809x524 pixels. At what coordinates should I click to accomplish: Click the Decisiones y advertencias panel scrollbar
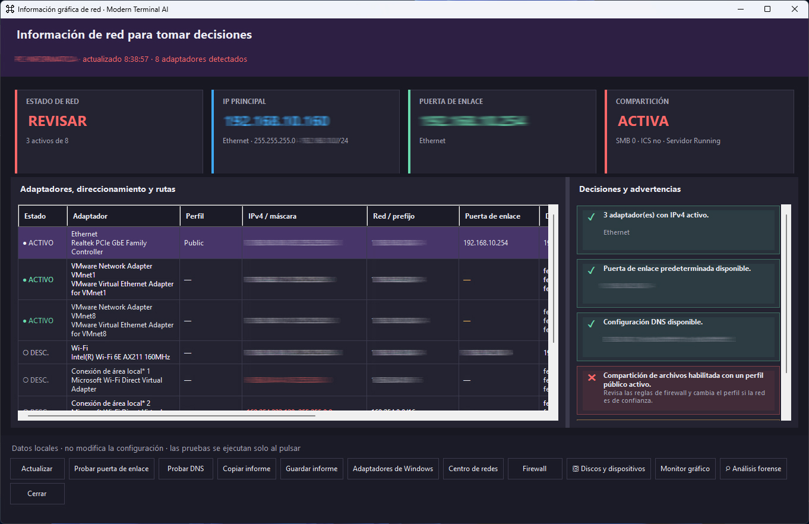[x=786, y=293]
